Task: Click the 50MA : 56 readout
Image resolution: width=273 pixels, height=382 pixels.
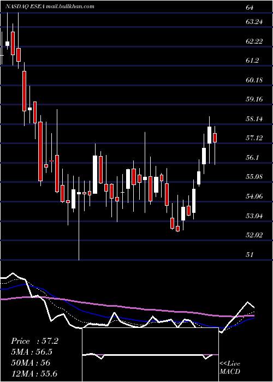Action: [31, 363]
